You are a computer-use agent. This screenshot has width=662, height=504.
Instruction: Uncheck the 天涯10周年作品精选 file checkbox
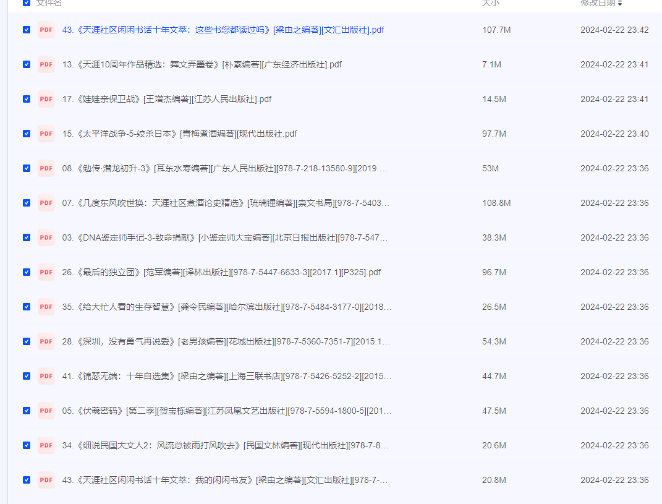pyautogui.click(x=27, y=64)
